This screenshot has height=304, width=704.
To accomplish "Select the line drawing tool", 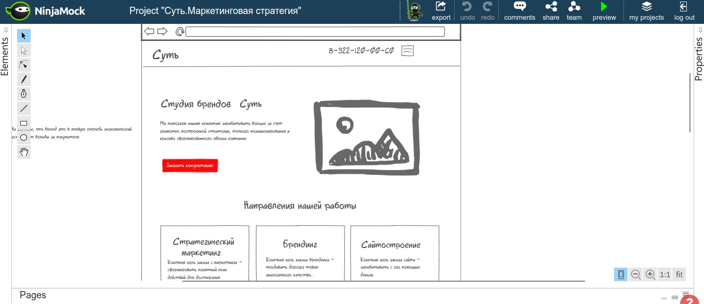I will (24, 108).
